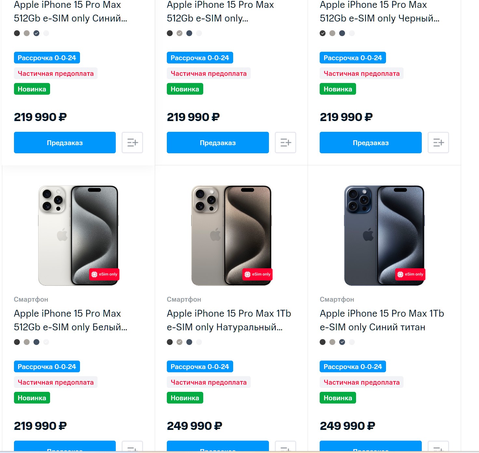Open iPhone 15 Pro Max 1Tb Синий титан link

381,320
